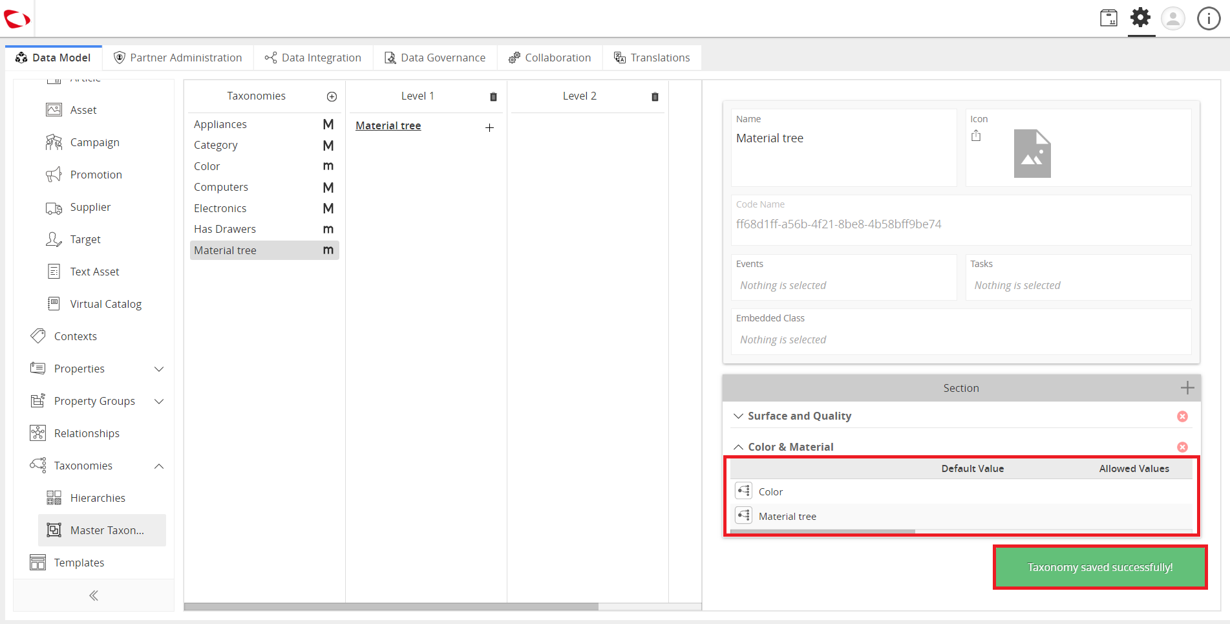1230x624 pixels.
Task: Delete Level 2 with trash icon
Action: click(x=655, y=96)
